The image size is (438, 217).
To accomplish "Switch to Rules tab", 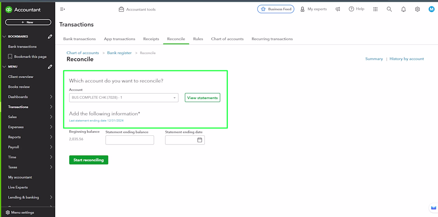I will (198, 39).
